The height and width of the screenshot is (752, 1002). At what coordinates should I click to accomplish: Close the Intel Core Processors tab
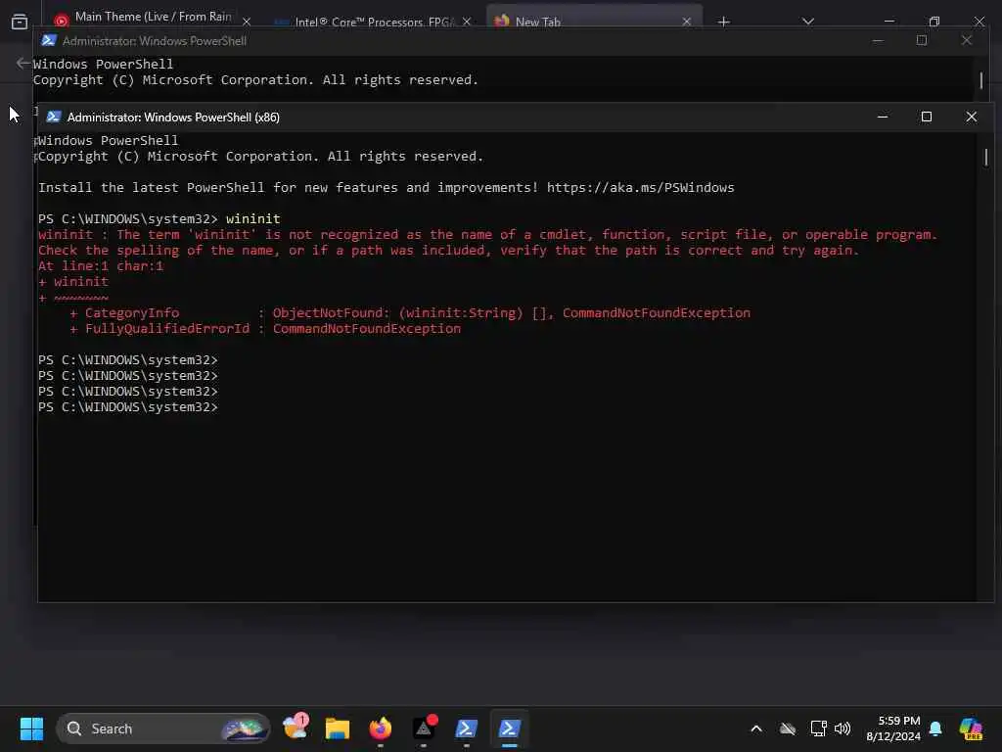[x=467, y=22]
